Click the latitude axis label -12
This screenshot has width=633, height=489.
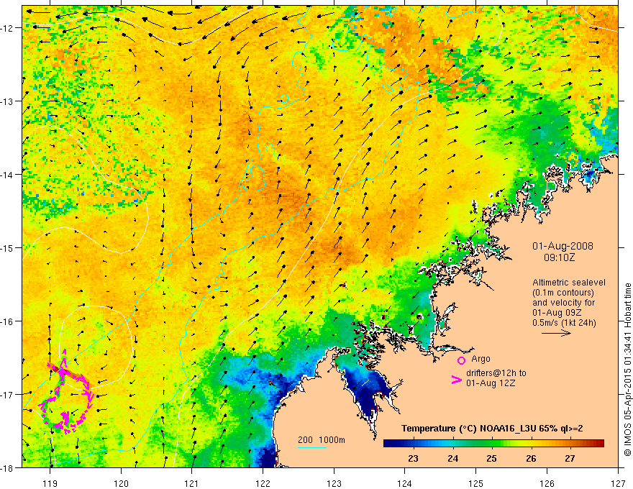[8, 28]
